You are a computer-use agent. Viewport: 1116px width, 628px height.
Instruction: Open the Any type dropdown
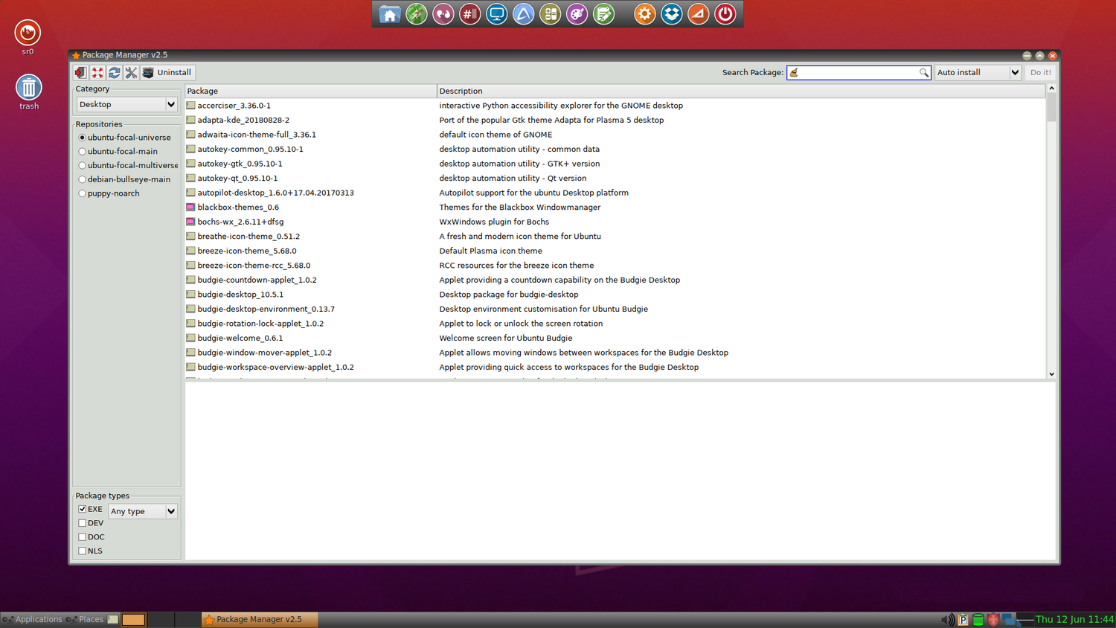[143, 511]
